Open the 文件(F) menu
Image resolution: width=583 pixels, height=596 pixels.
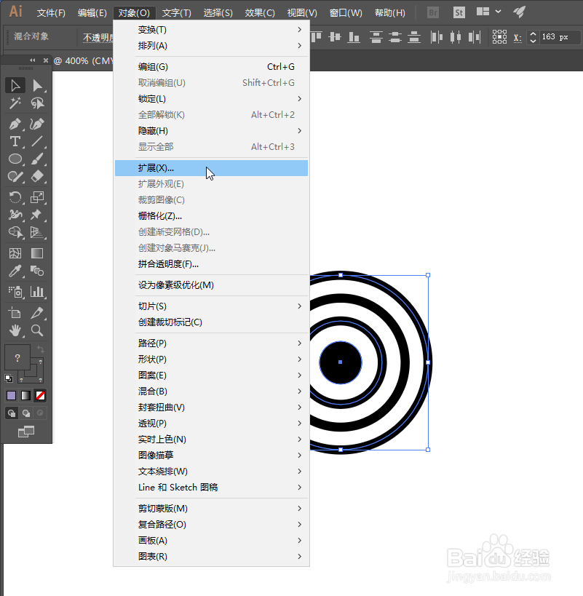(x=51, y=13)
